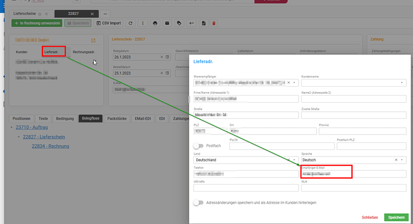Clear the Bestelldatum date

pos(162,73)
